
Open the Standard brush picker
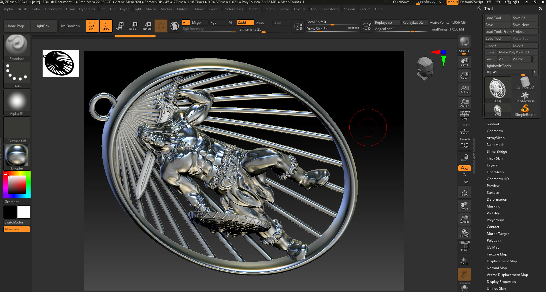coord(17,47)
